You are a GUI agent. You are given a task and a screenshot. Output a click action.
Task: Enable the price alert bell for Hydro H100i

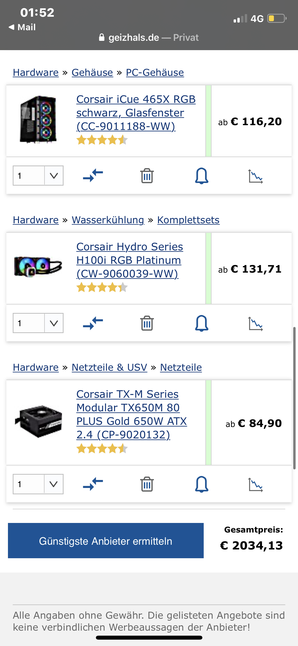[x=201, y=323]
